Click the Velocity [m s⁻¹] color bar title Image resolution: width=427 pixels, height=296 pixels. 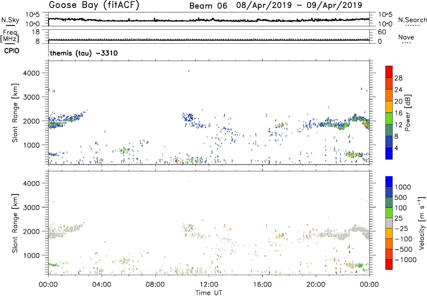tap(422, 223)
